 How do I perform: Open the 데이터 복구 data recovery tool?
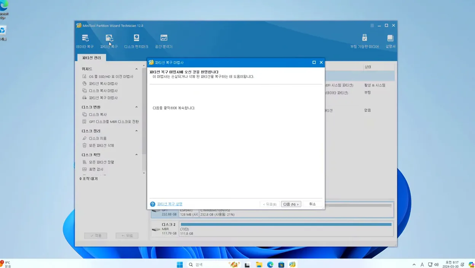[84, 41]
